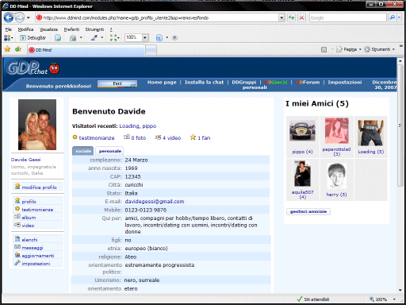406x305 pixels.
Task: Click the DebugBar toolbar button
Action: tap(33, 38)
